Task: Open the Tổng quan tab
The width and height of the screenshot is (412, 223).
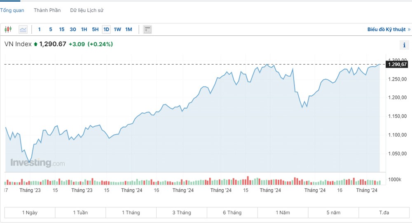Action: [x=12, y=10]
